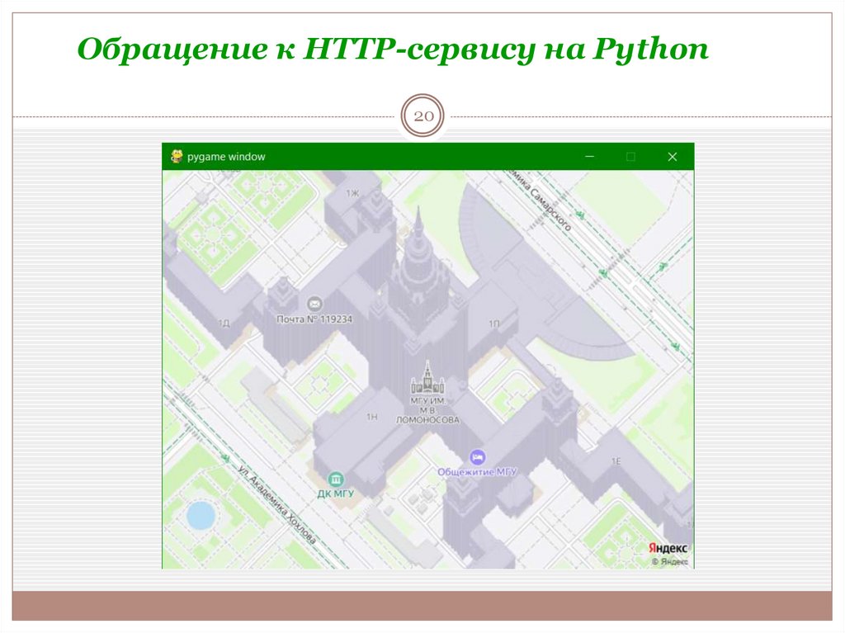Click the 'Почта № 119234' map label
Viewport: 845px width, 633px height.
[314, 319]
